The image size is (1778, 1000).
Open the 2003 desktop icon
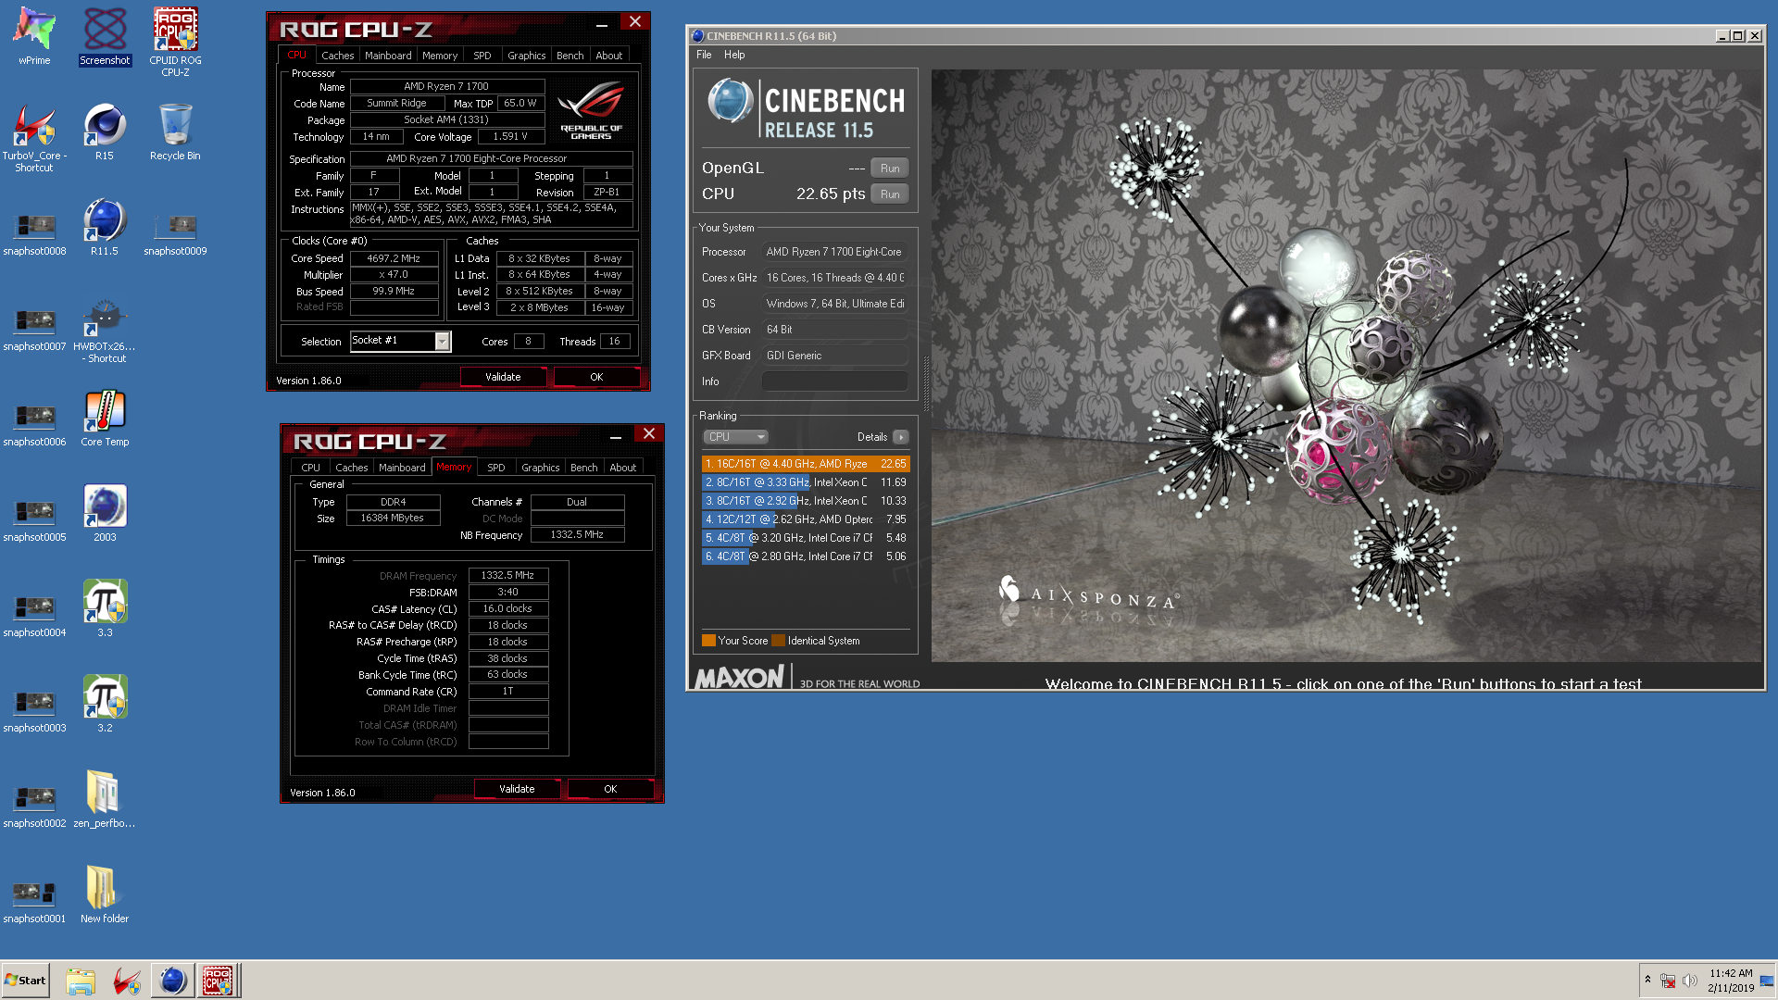[x=105, y=513]
